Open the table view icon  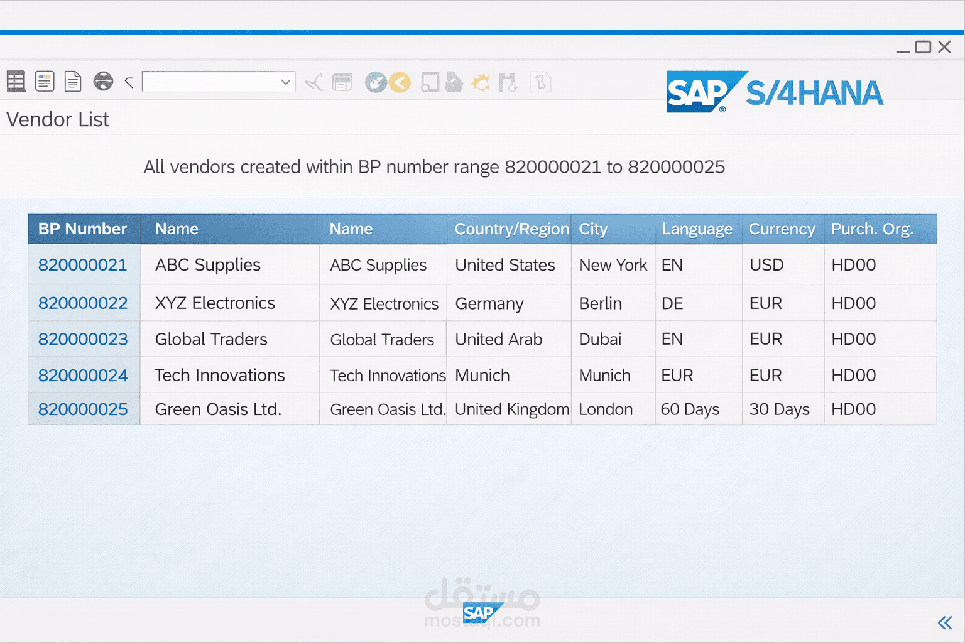click(x=16, y=82)
